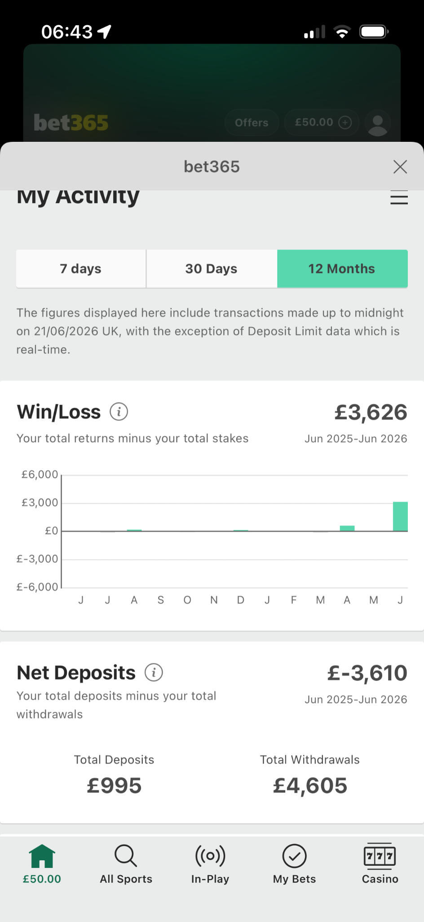Open the Win/Loss info icon

tap(119, 411)
